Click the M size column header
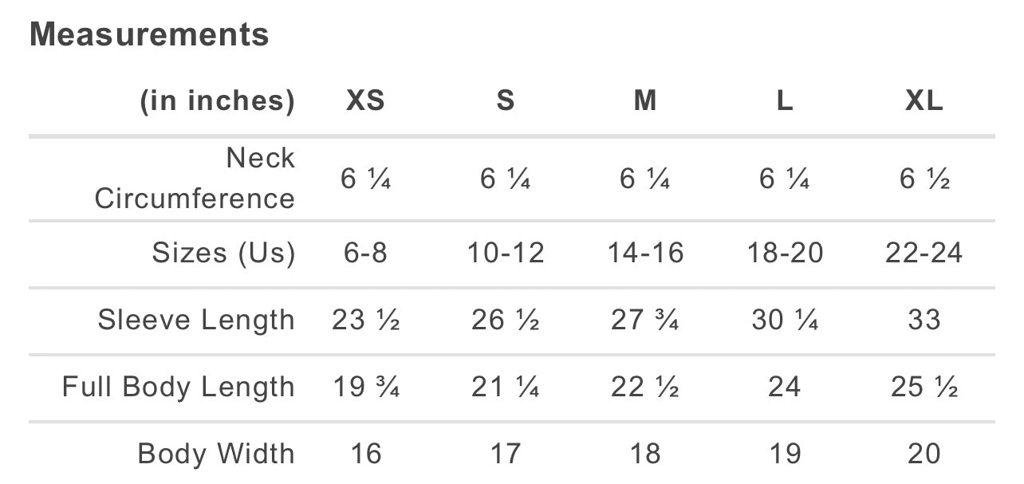Image resolution: width=1024 pixels, height=484 pixels. 645,101
